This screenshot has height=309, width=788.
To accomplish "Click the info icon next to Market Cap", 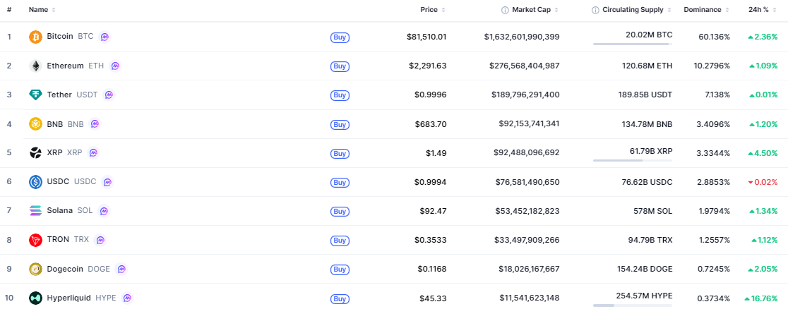I will click(505, 10).
